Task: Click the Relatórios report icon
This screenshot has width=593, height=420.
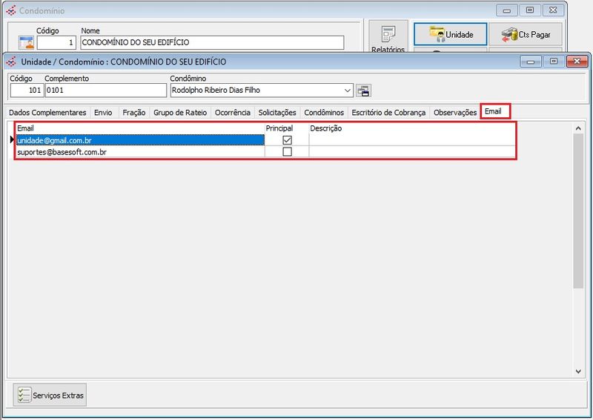Action: tap(388, 37)
